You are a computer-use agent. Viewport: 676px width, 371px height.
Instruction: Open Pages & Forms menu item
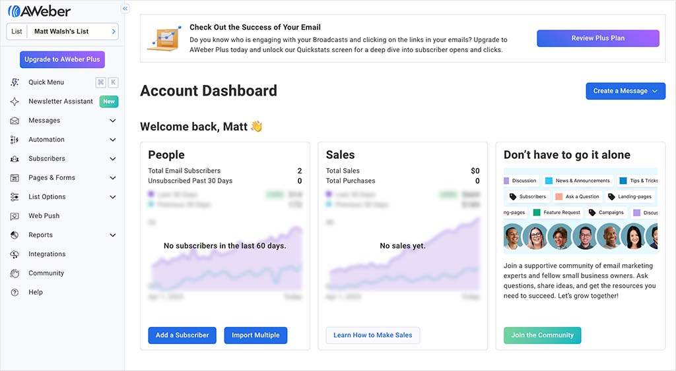[51, 178]
